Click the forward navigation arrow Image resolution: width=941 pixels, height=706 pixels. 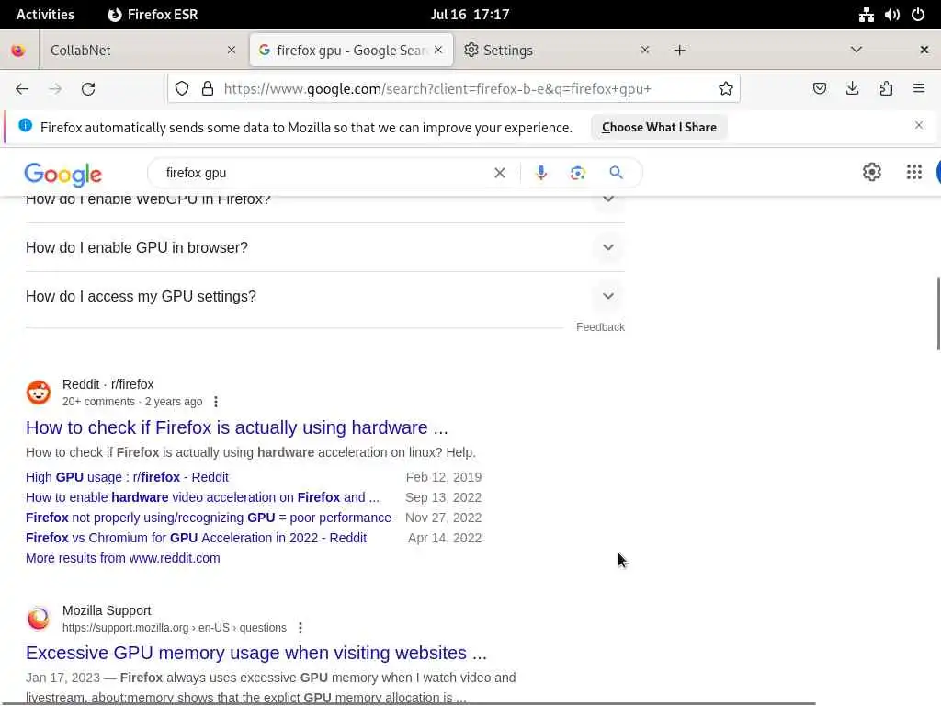[x=55, y=89]
